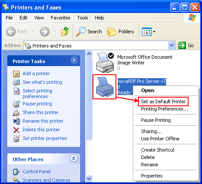The image size is (202, 184).
Task: Expand the Address bar dropdown arrow
Action: pos(171,45)
